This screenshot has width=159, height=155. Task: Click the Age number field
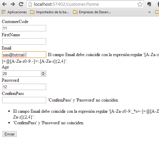point(21,74)
